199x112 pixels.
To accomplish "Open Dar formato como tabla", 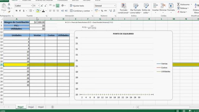I will (136, 8).
